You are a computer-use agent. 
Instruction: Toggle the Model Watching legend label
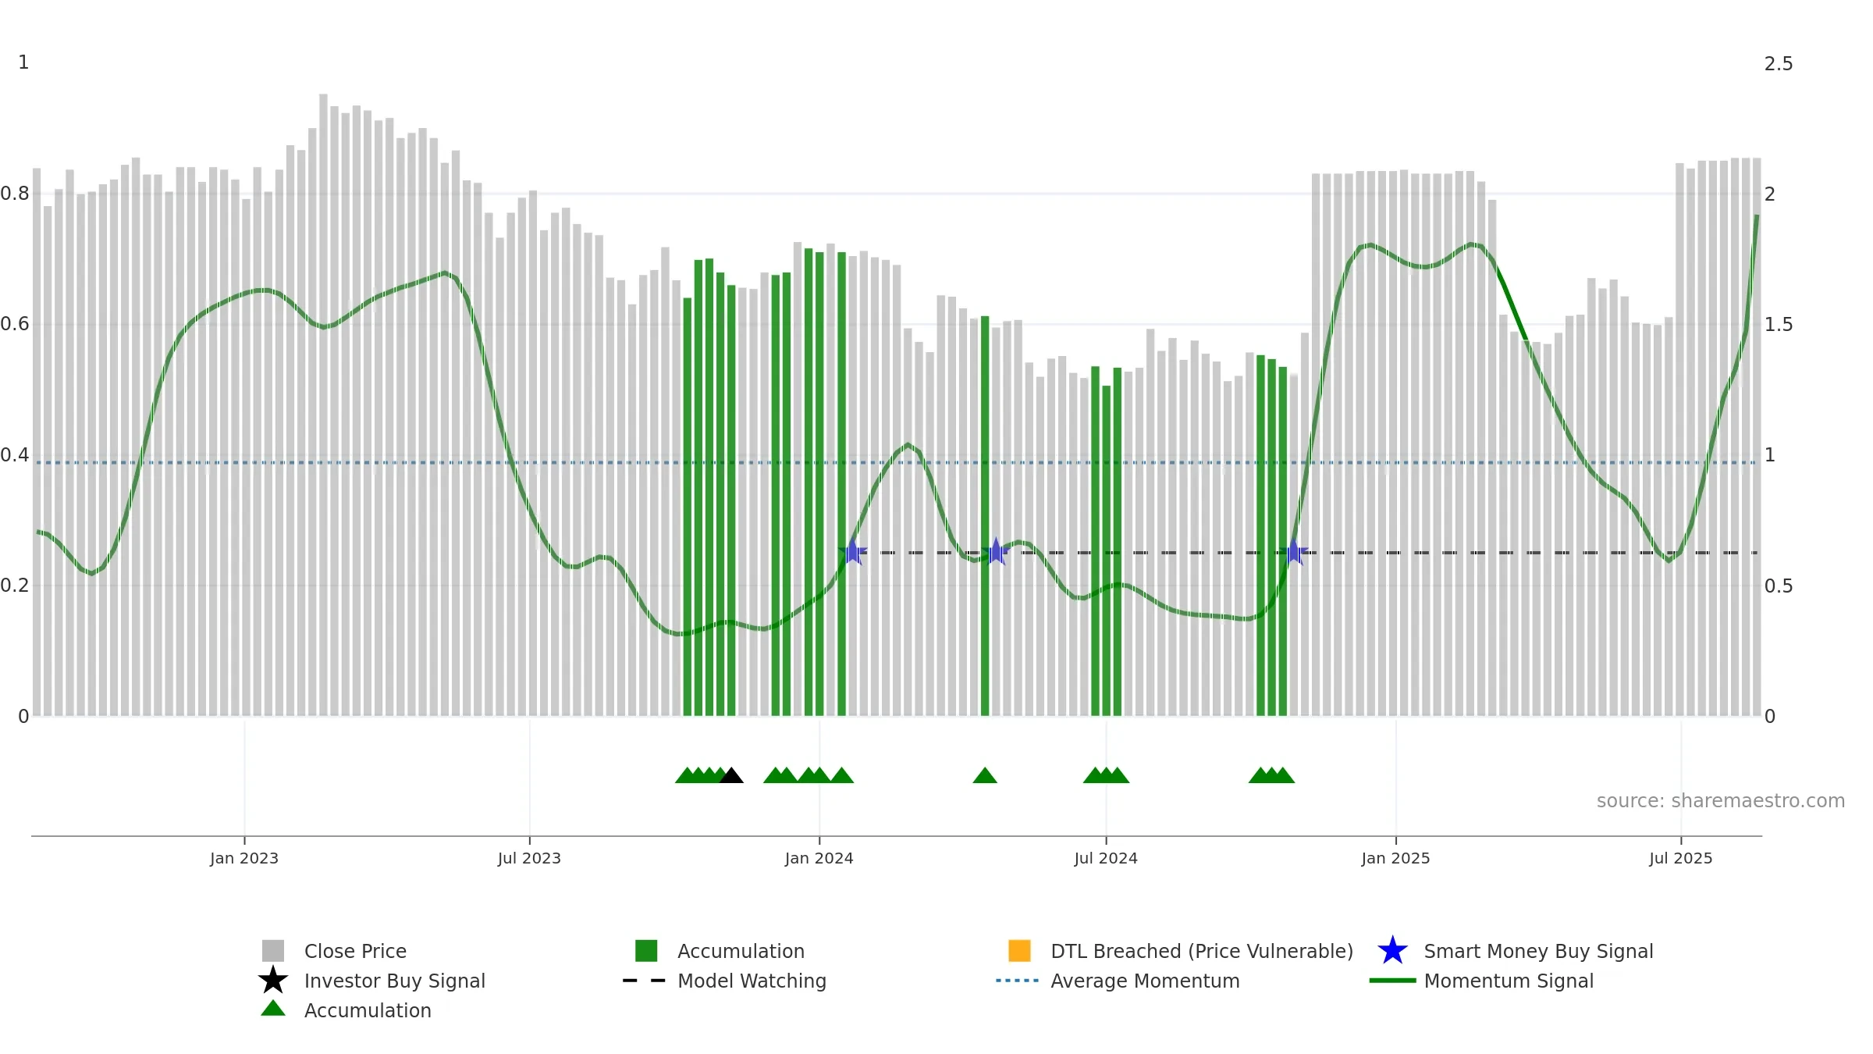click(x=752, y=981)
